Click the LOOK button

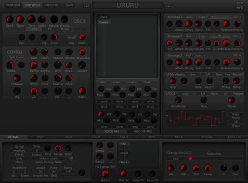point(239,3)
